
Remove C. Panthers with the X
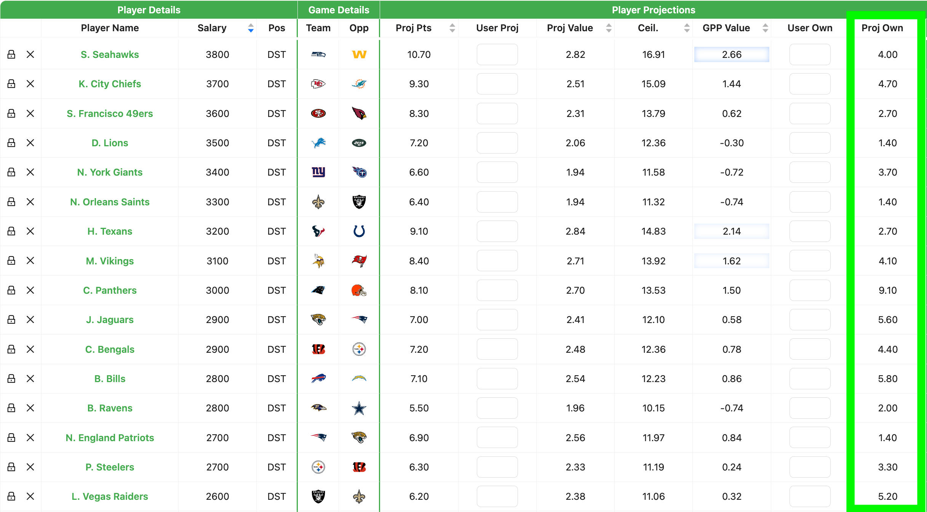[x=30, y=290]
